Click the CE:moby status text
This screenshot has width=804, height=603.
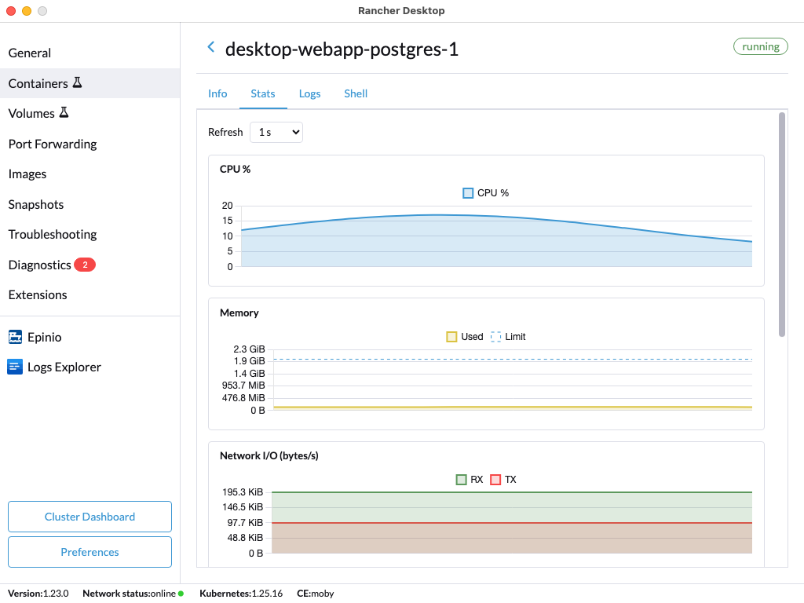pos(316,594)
